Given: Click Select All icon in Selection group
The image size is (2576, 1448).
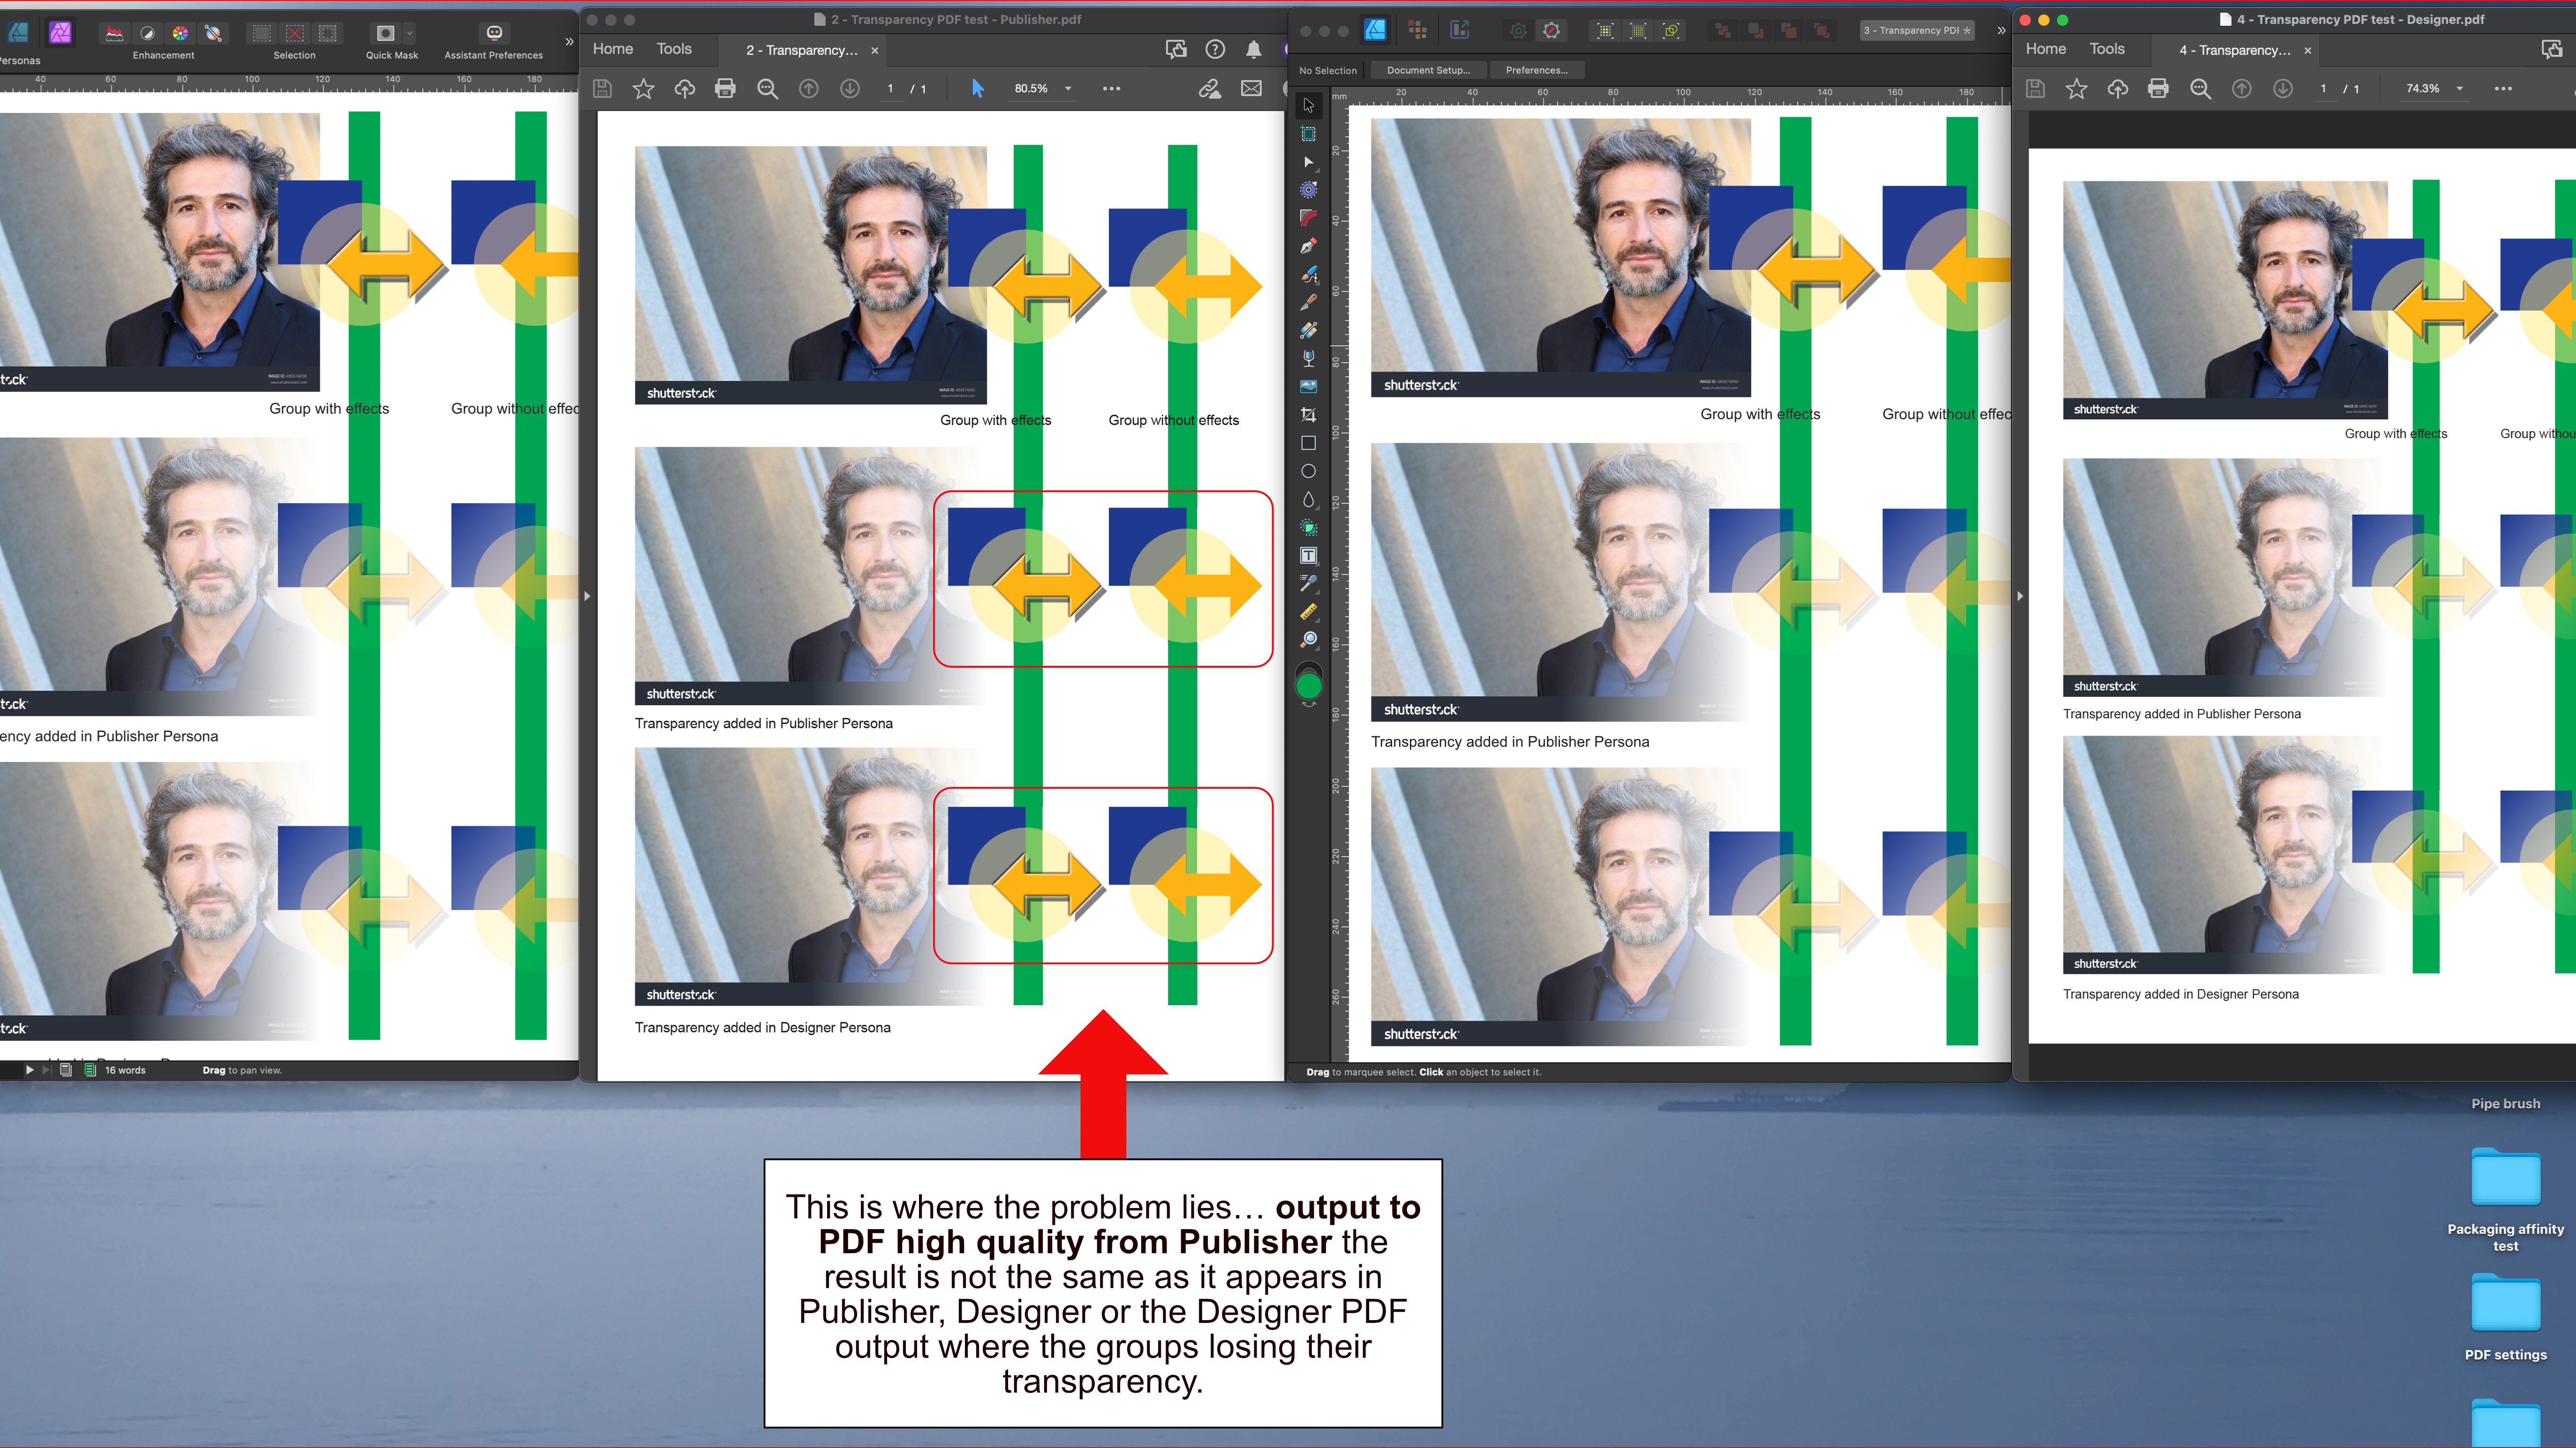Looking at the screenshot, I should click(x=262, y=33).
